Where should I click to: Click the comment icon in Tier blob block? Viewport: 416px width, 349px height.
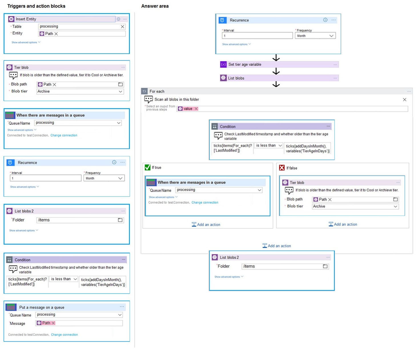13,75
